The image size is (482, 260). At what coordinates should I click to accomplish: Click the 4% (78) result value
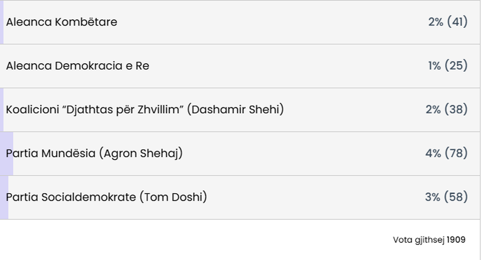(x=447, y=153)
